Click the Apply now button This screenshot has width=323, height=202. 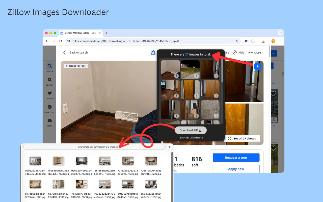236,169
